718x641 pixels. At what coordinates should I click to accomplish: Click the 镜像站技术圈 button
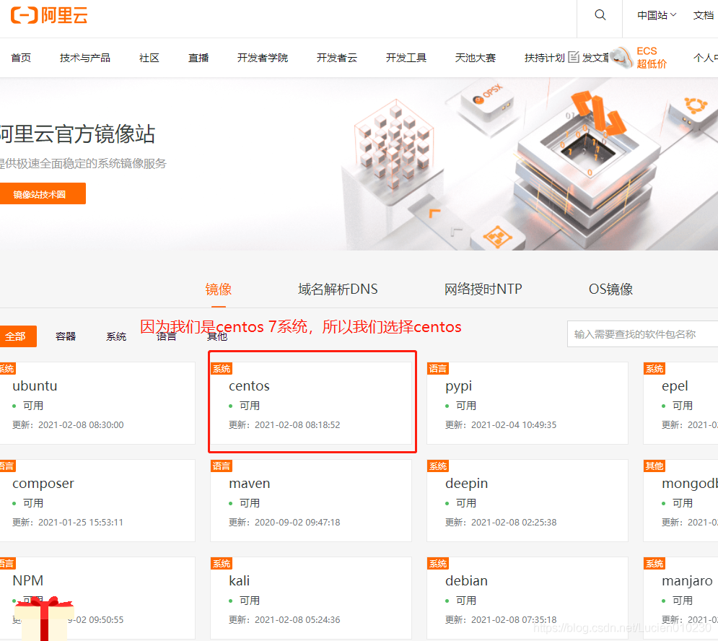pyautogui.click(x=41, y=193)
